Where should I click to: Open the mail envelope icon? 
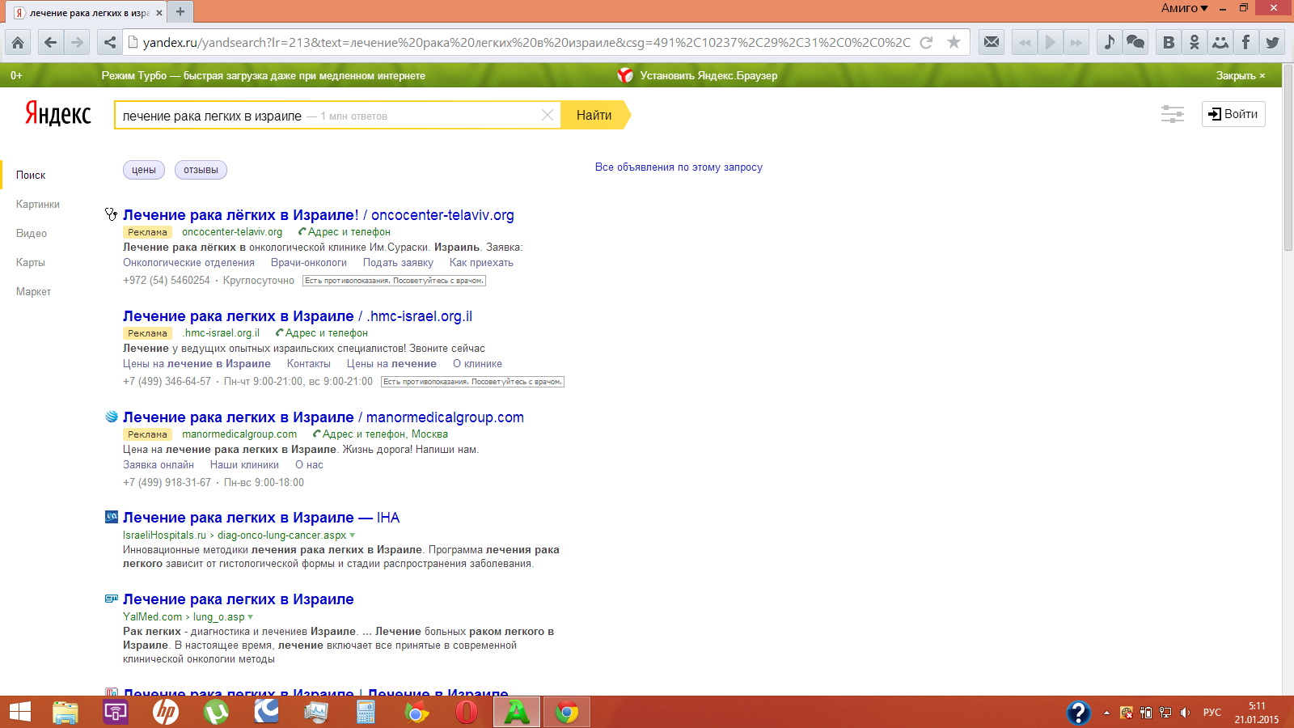tap(992, 42)
